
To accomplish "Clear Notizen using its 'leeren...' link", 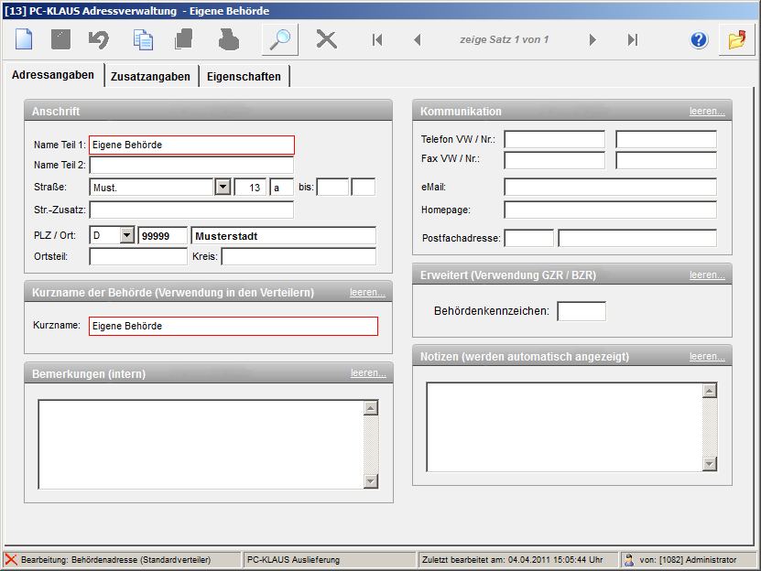I will coord(707,356).
